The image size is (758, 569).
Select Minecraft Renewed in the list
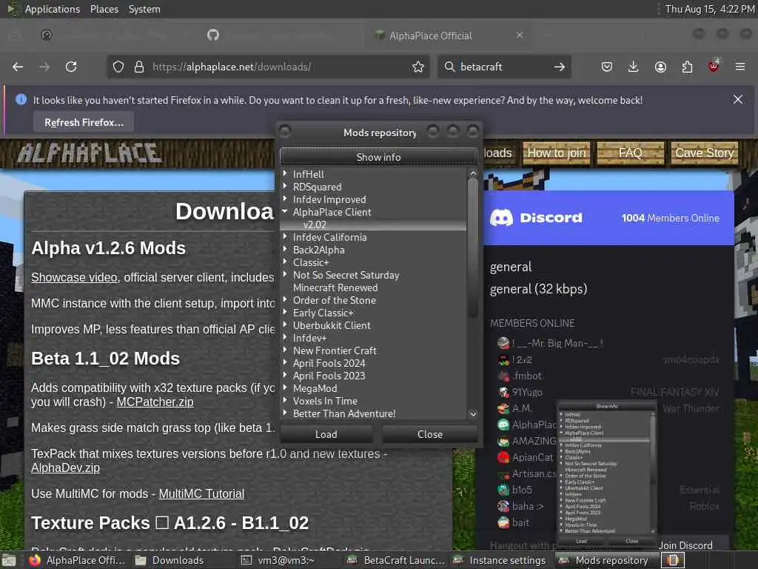[x=335, y=287]
